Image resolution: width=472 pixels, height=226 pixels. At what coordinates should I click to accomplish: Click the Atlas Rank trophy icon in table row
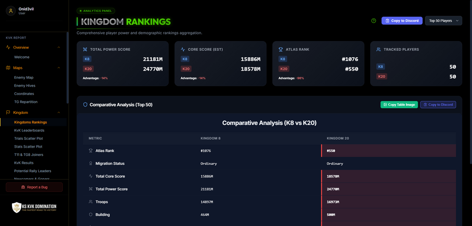91,151
